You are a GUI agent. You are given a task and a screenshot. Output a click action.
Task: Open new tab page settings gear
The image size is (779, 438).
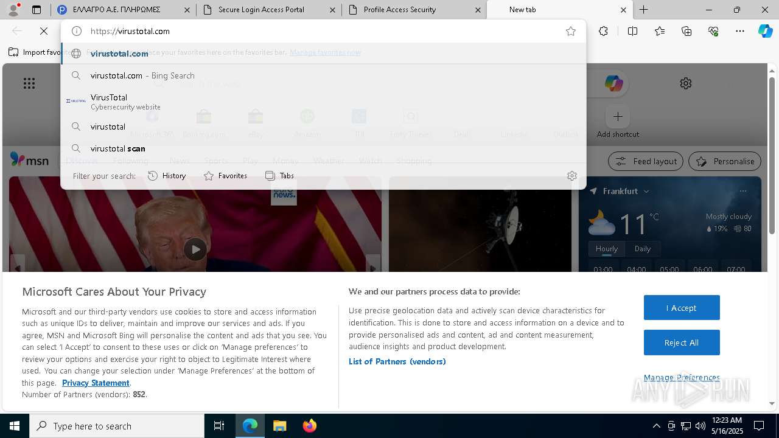point(686,83)
